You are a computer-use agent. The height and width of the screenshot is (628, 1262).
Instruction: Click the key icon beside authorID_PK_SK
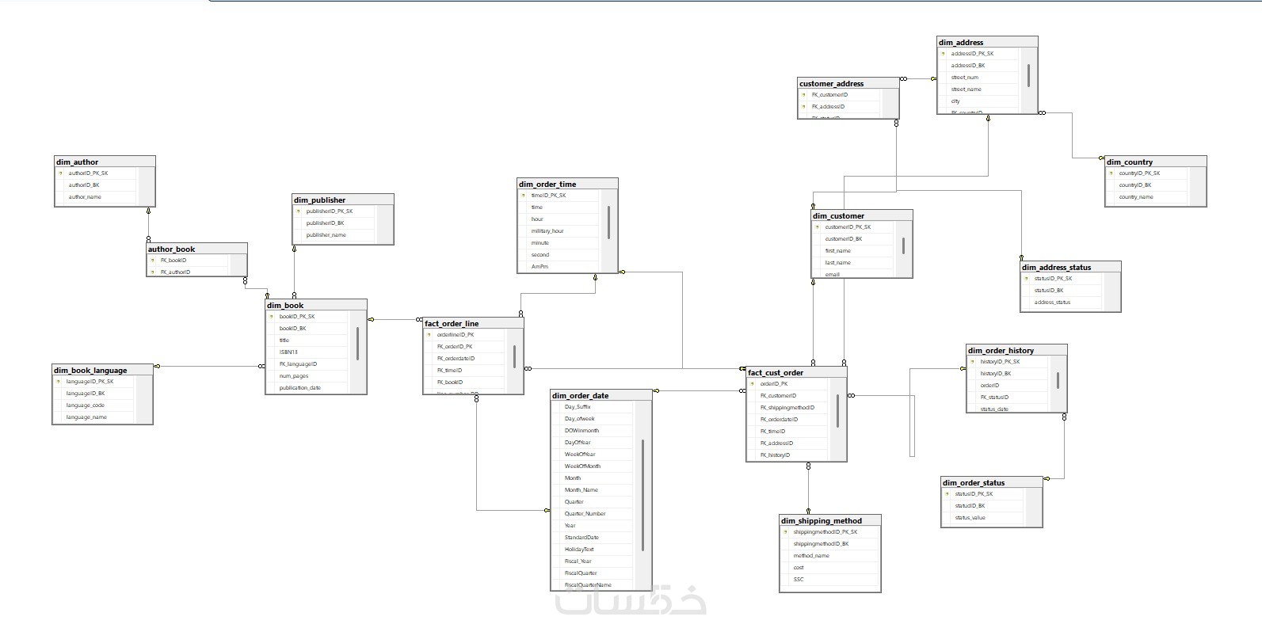point(60,173)
